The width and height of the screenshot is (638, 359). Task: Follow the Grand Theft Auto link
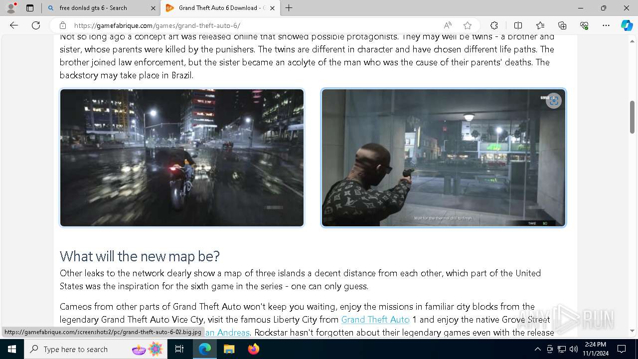tap(375, 320)
